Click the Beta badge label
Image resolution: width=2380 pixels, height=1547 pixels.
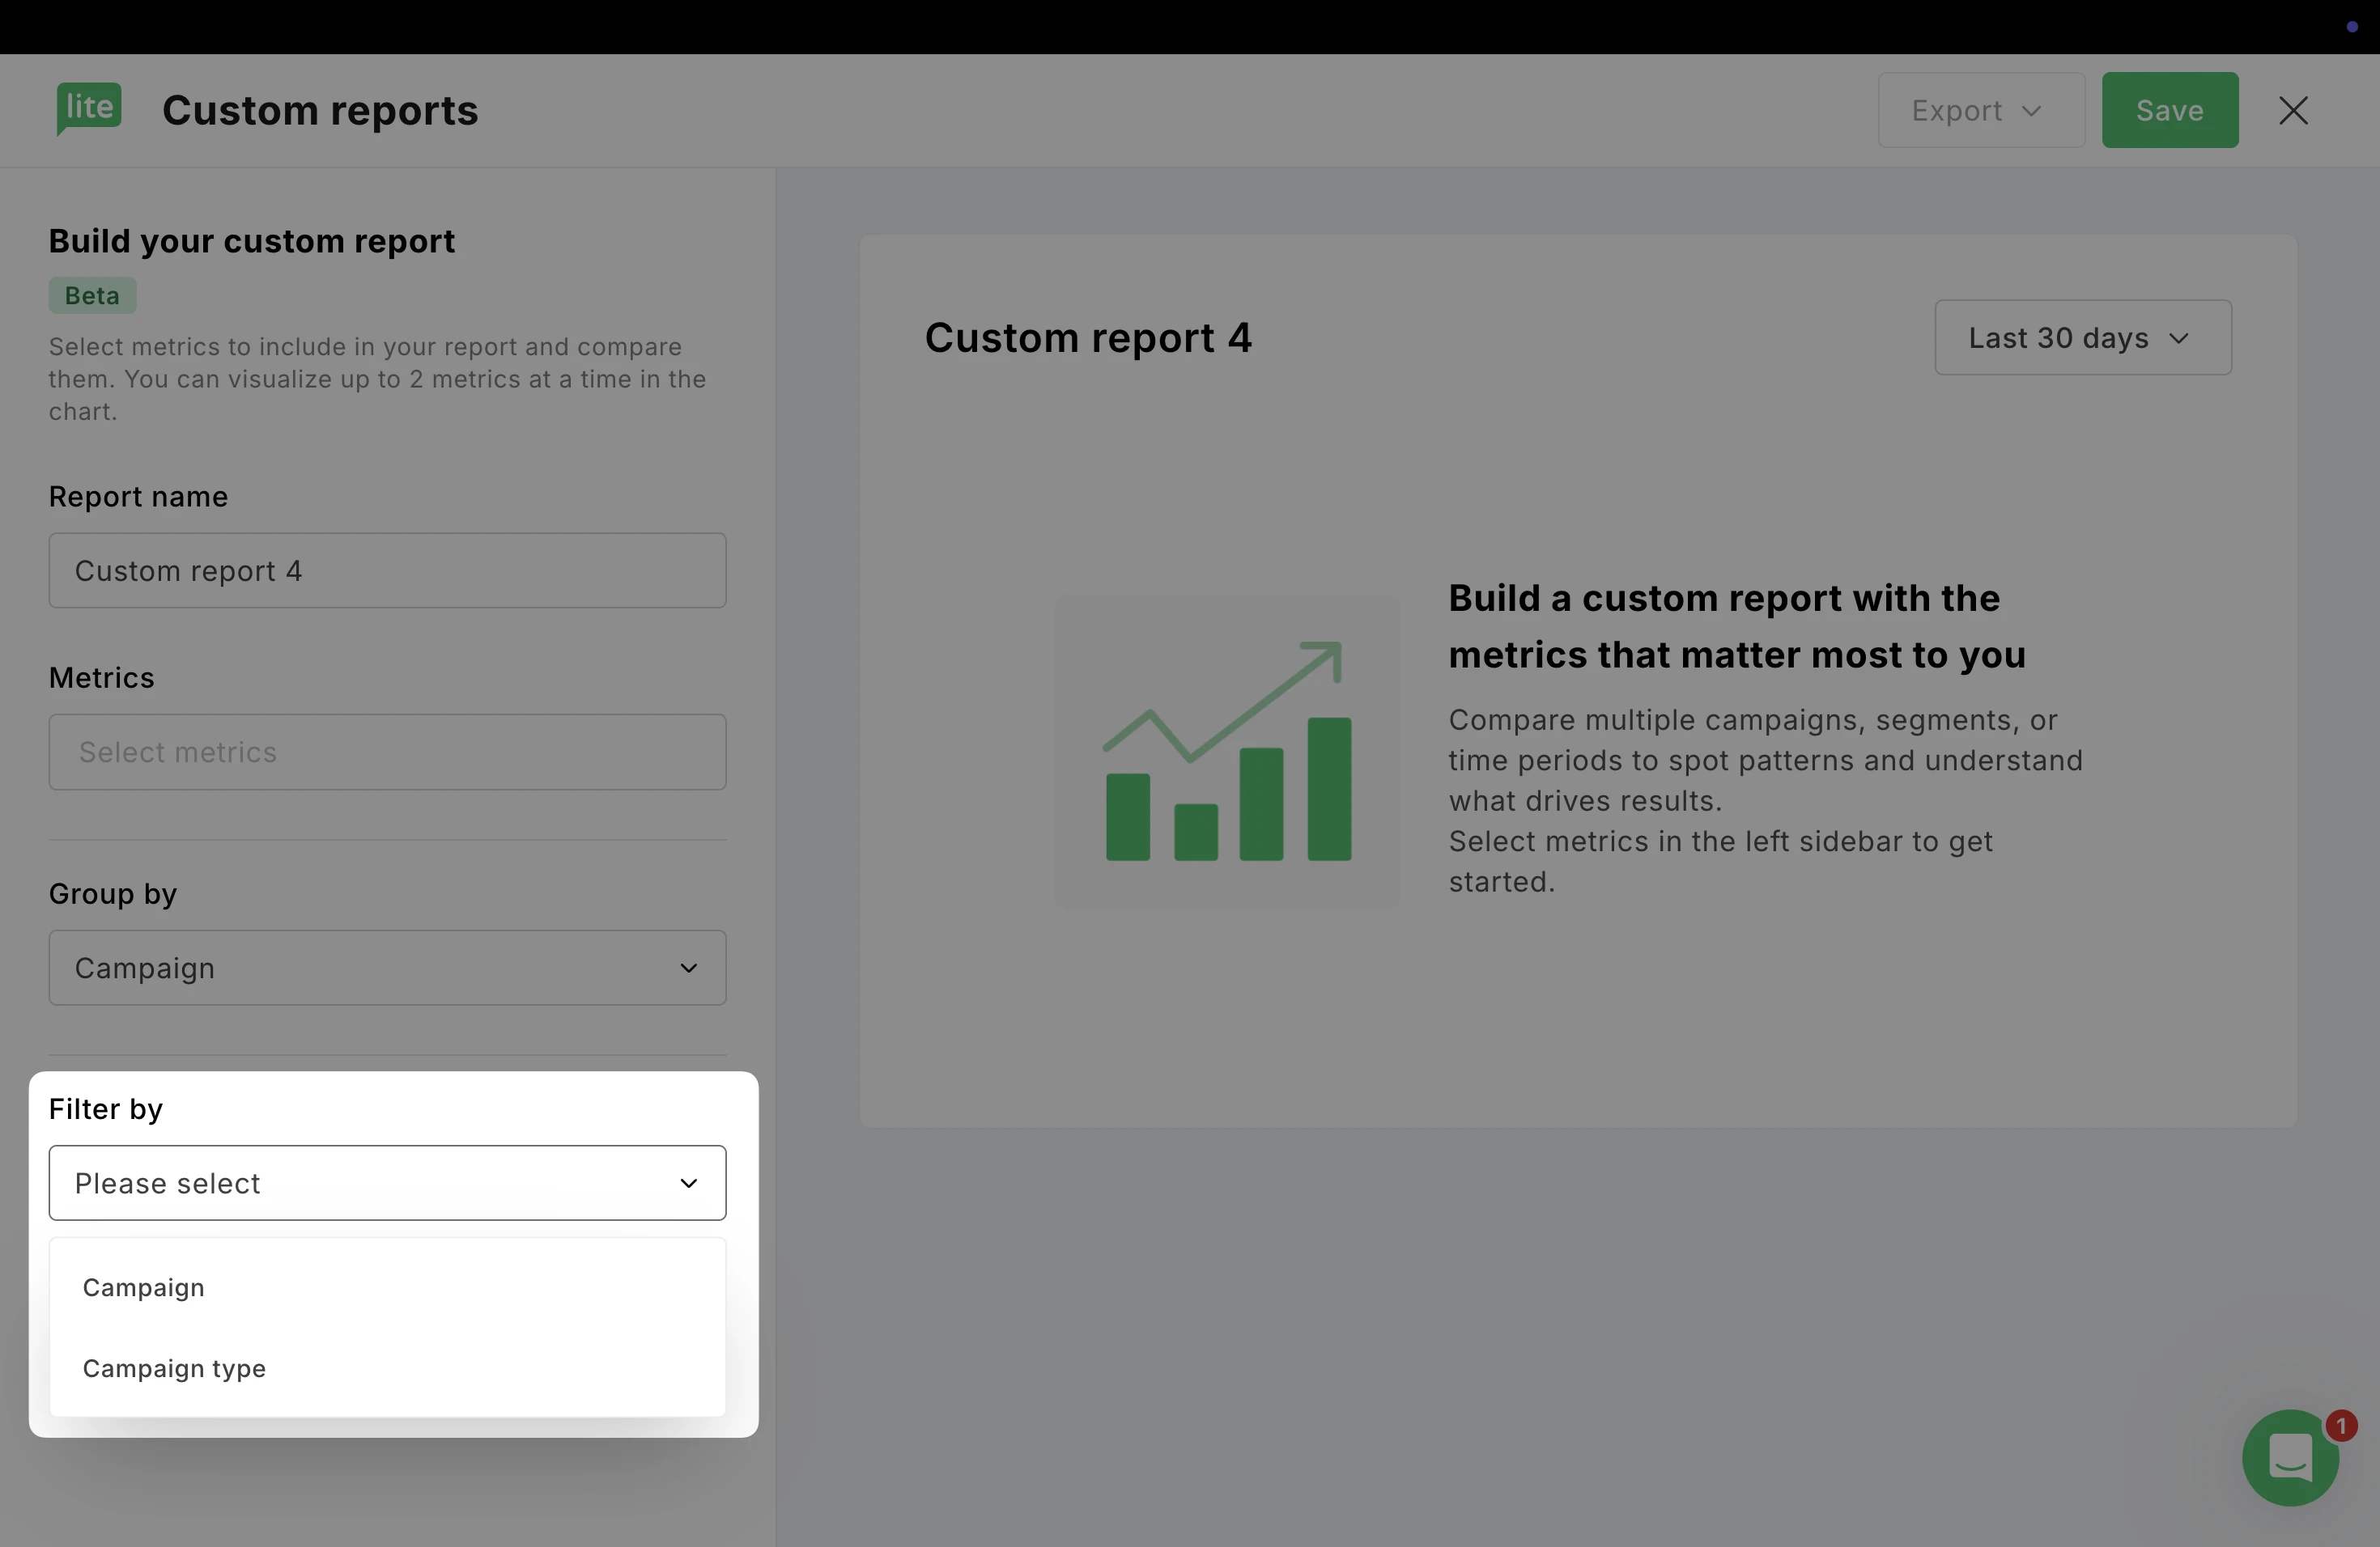pyautogui.click(x=92, y=296)
